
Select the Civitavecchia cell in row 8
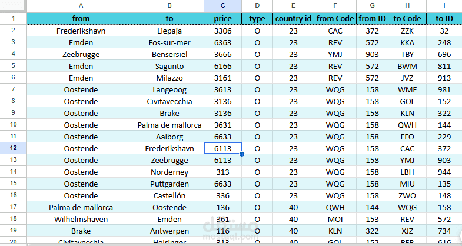click(x=169, y=101)
